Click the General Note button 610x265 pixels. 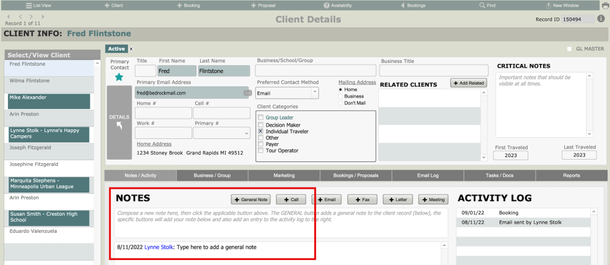pos(251,199)
